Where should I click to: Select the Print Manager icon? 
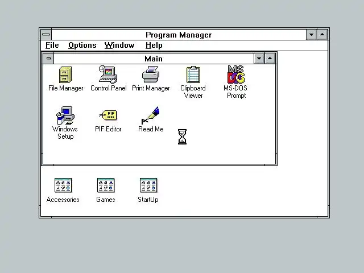(151, 74)
